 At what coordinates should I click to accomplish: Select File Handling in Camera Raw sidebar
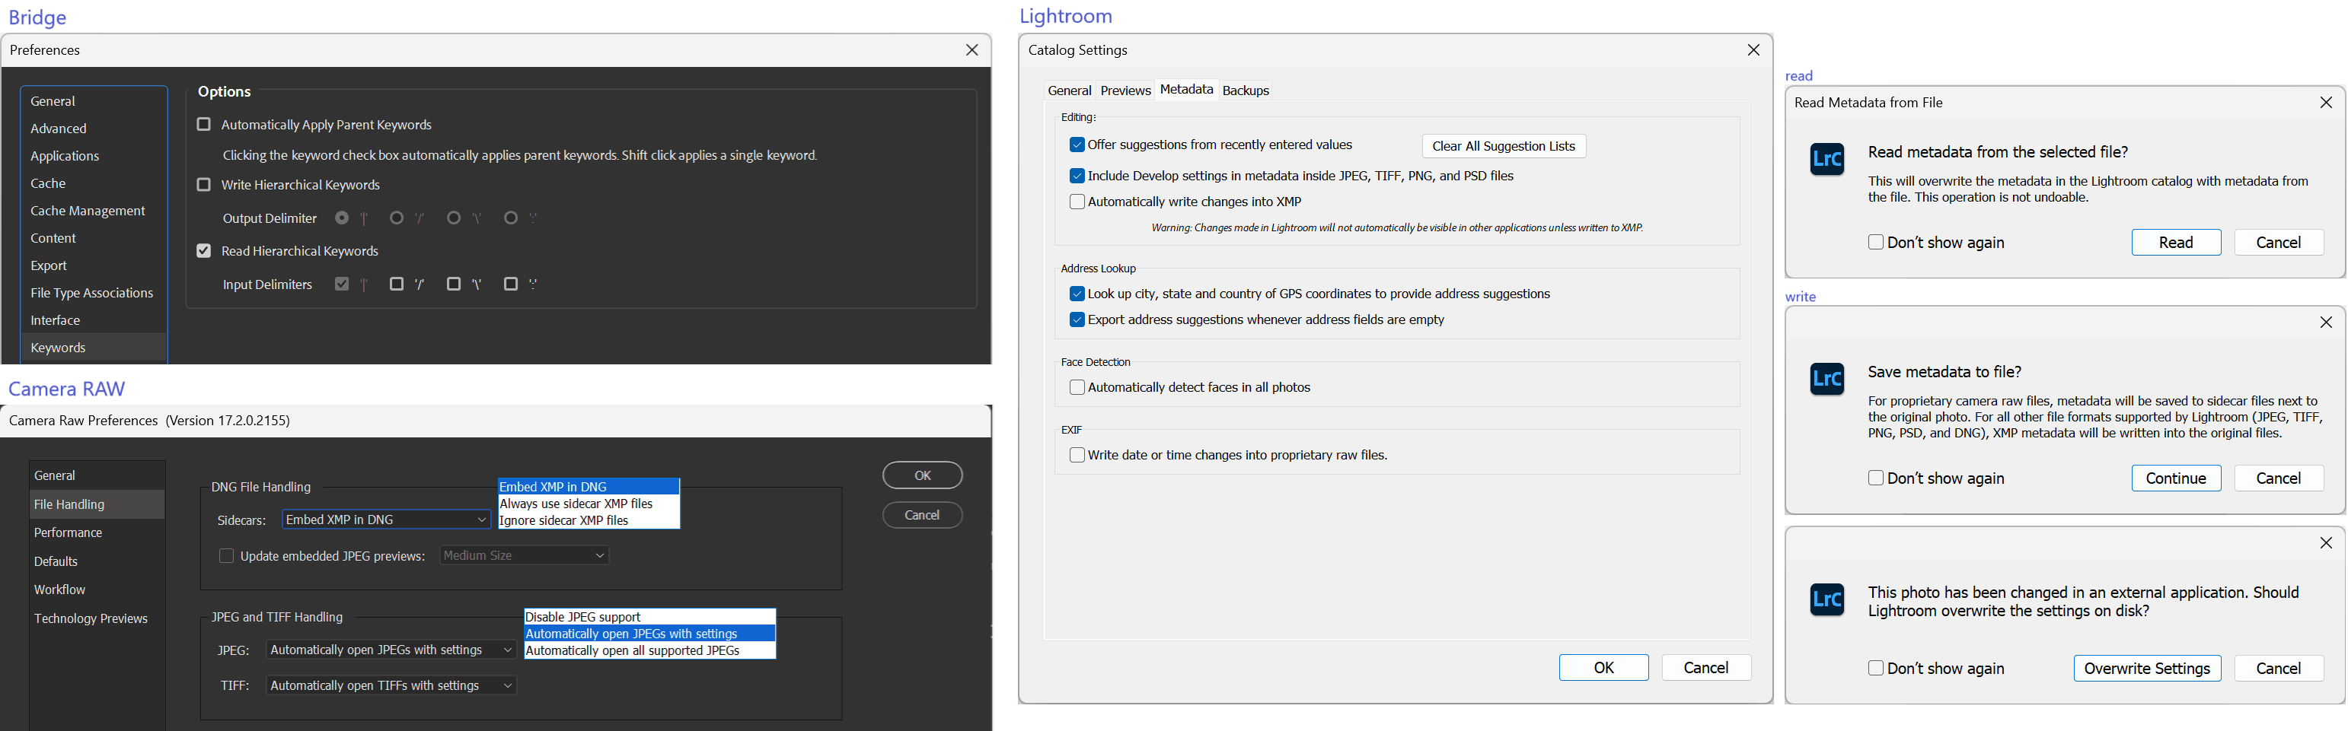pyautogui.click(x=97, y=504)
